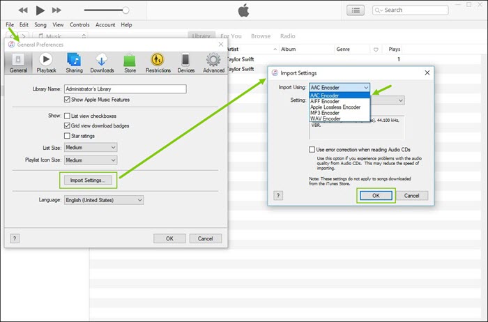The width and height of the screenshot is (488, 322).
Task: Click the rewind playback button
Action: (x=23, y=10)
